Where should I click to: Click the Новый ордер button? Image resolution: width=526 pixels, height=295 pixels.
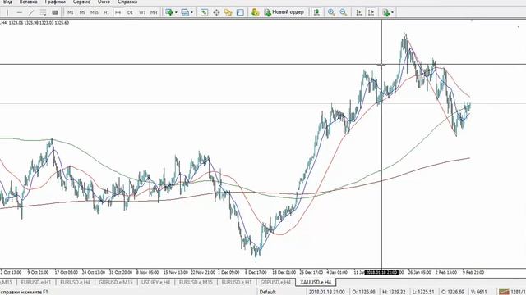tap(284, 12)
